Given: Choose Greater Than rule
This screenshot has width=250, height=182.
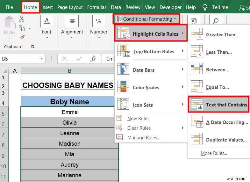Looking at the screenshot, I should [x=219, y=35].
